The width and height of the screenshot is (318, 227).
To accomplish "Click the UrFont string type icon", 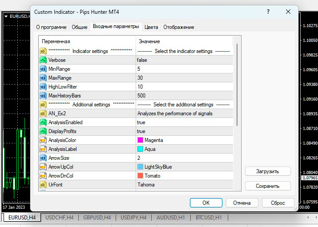I will click(43, 185).
